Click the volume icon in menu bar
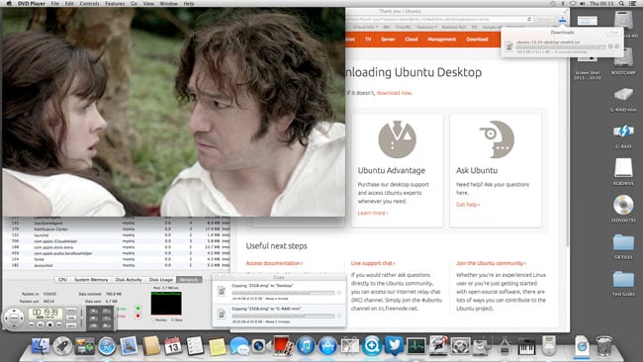 pyautogui.click(x=583, y=3)
